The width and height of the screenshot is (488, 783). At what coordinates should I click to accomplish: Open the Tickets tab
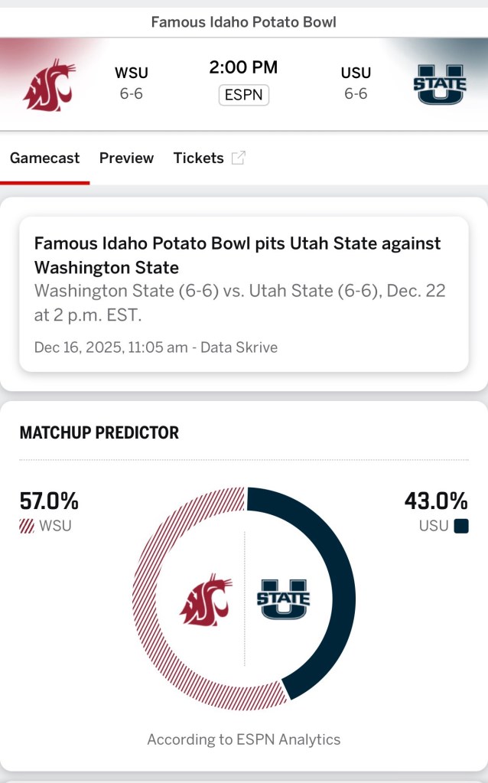[x=198, y=158]
